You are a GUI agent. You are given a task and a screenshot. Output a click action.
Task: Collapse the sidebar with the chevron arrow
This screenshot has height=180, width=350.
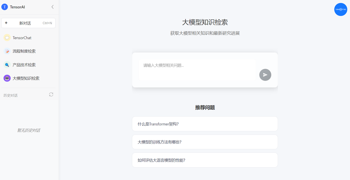[53, 7]
